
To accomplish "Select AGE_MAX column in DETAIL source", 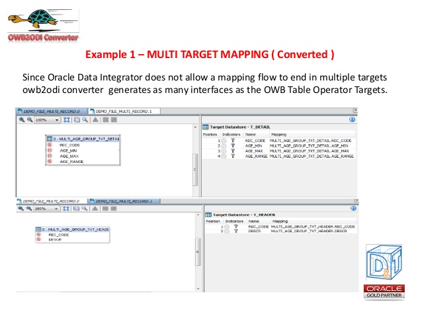I will point(69,156).
